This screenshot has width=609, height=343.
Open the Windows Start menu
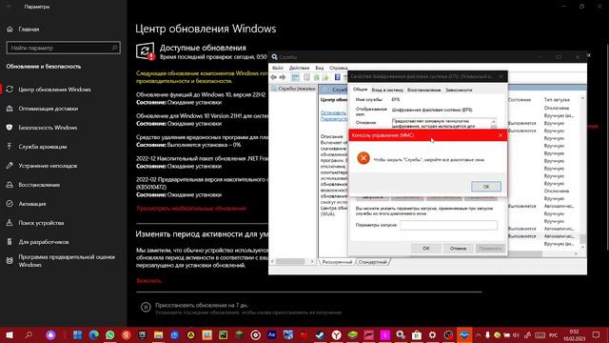9,334
